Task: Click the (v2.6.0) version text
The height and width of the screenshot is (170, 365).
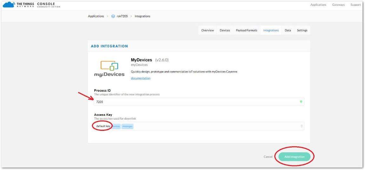Action: tap(162, 60)
